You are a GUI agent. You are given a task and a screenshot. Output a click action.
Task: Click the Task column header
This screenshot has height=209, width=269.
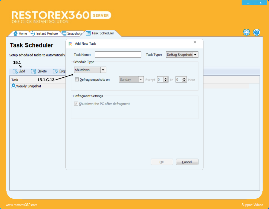pyautogui.click(x=15, y=80)
